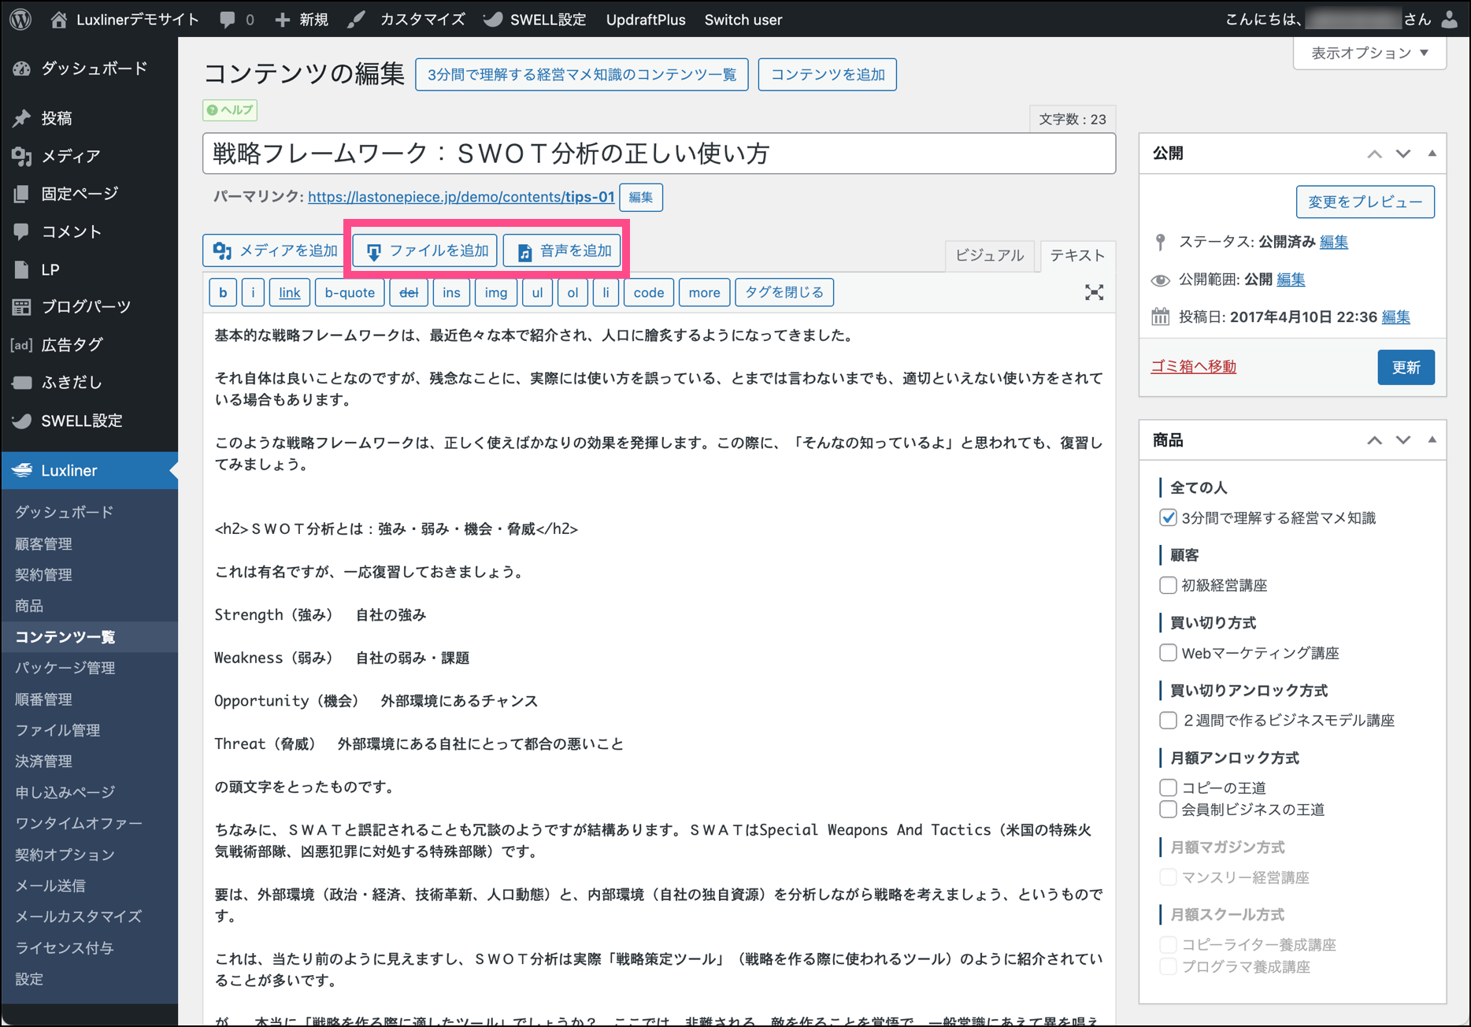Click the post title input field
Image resolution: width=1471 pixels, height=1027 pixels.
point(658,154)
